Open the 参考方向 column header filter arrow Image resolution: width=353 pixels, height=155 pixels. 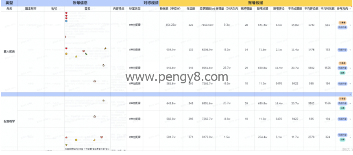(x=350, y=9)
